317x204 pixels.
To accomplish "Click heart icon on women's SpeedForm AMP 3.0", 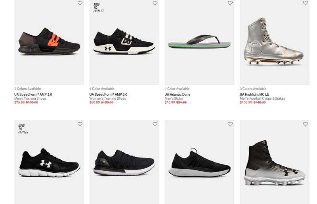I will (155, 3).
